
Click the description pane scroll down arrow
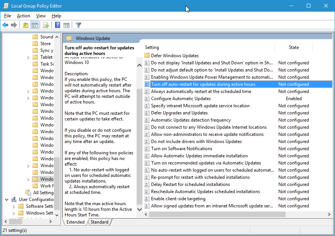click(139, 209)
